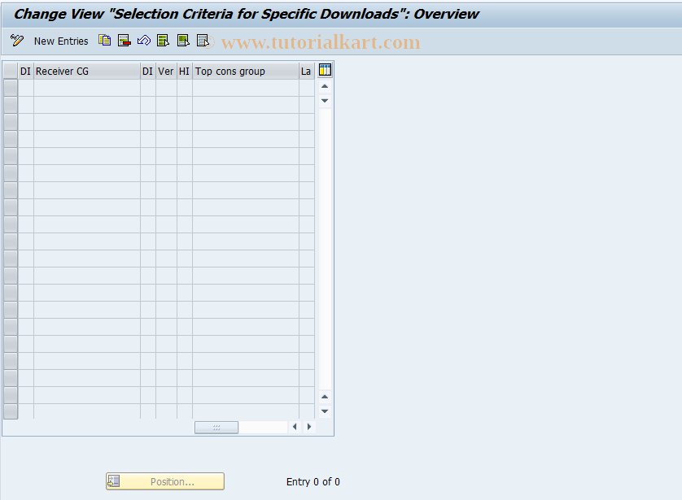Screen dimensions: 682x500
Task: Click the horizontal scrollbar thumb
Action: point(216,427)
